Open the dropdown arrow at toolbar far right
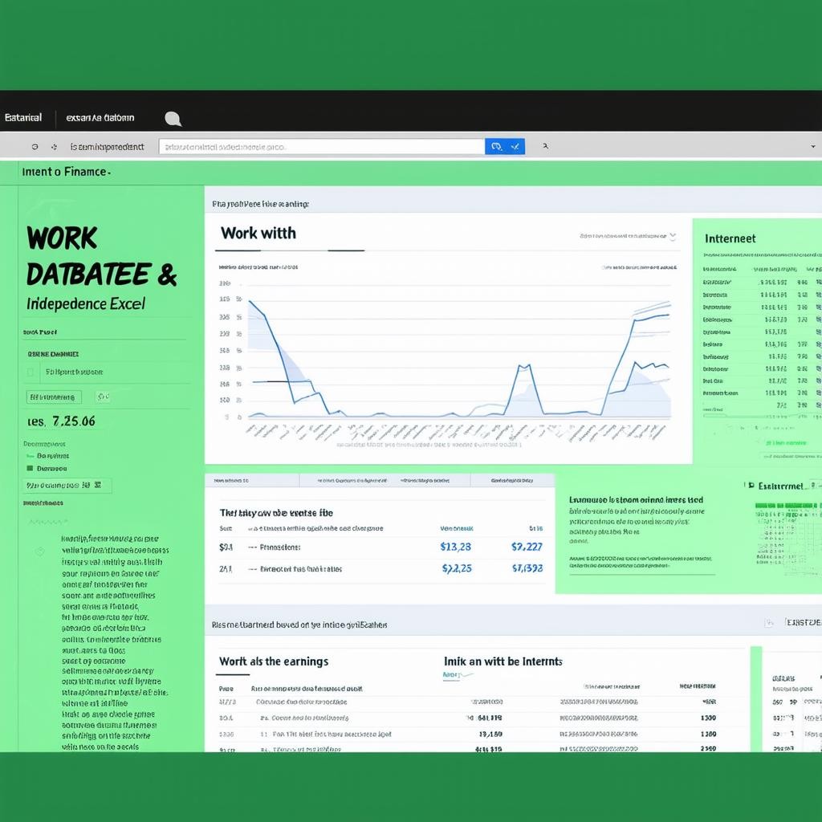The height and width of the screenshot is (822, 822). [x=812, y=147]
